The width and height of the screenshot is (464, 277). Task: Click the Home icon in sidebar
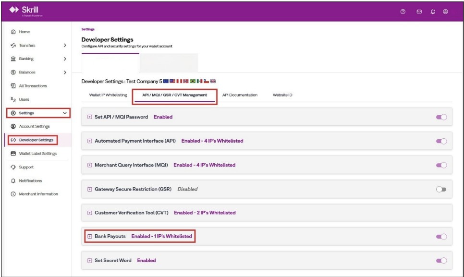(x=13, y=32)
